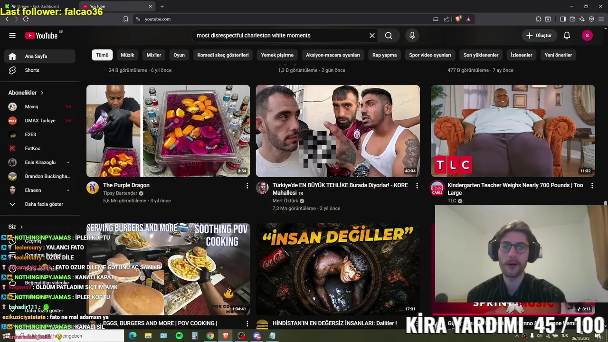
Task: Select the Son yüklenenler chip
Action: coord(481,55)
